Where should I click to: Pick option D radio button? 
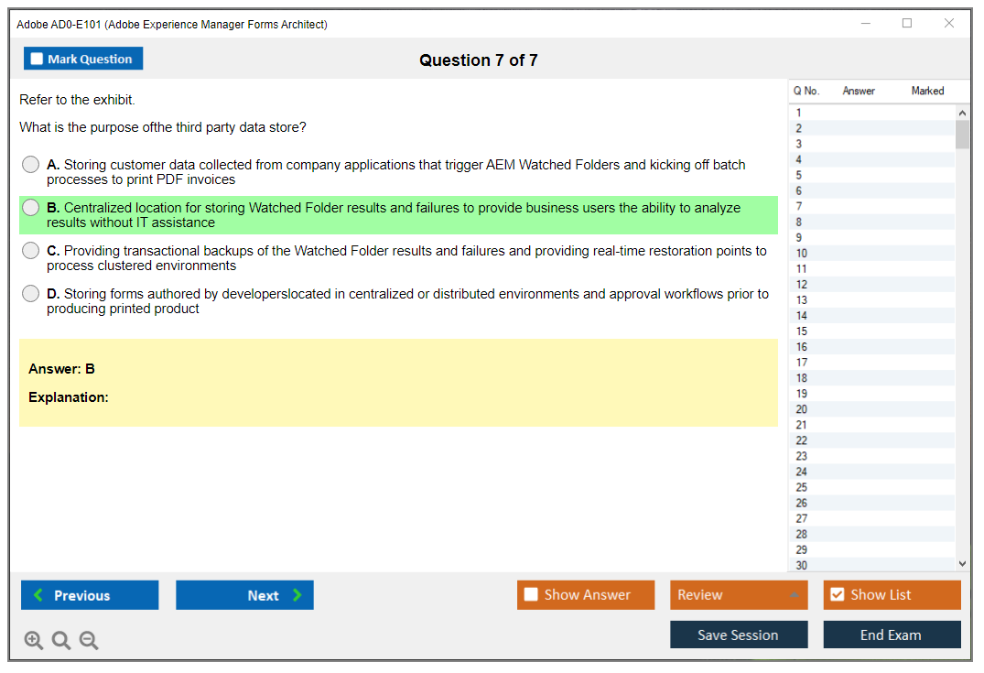(x=31, y=294)
